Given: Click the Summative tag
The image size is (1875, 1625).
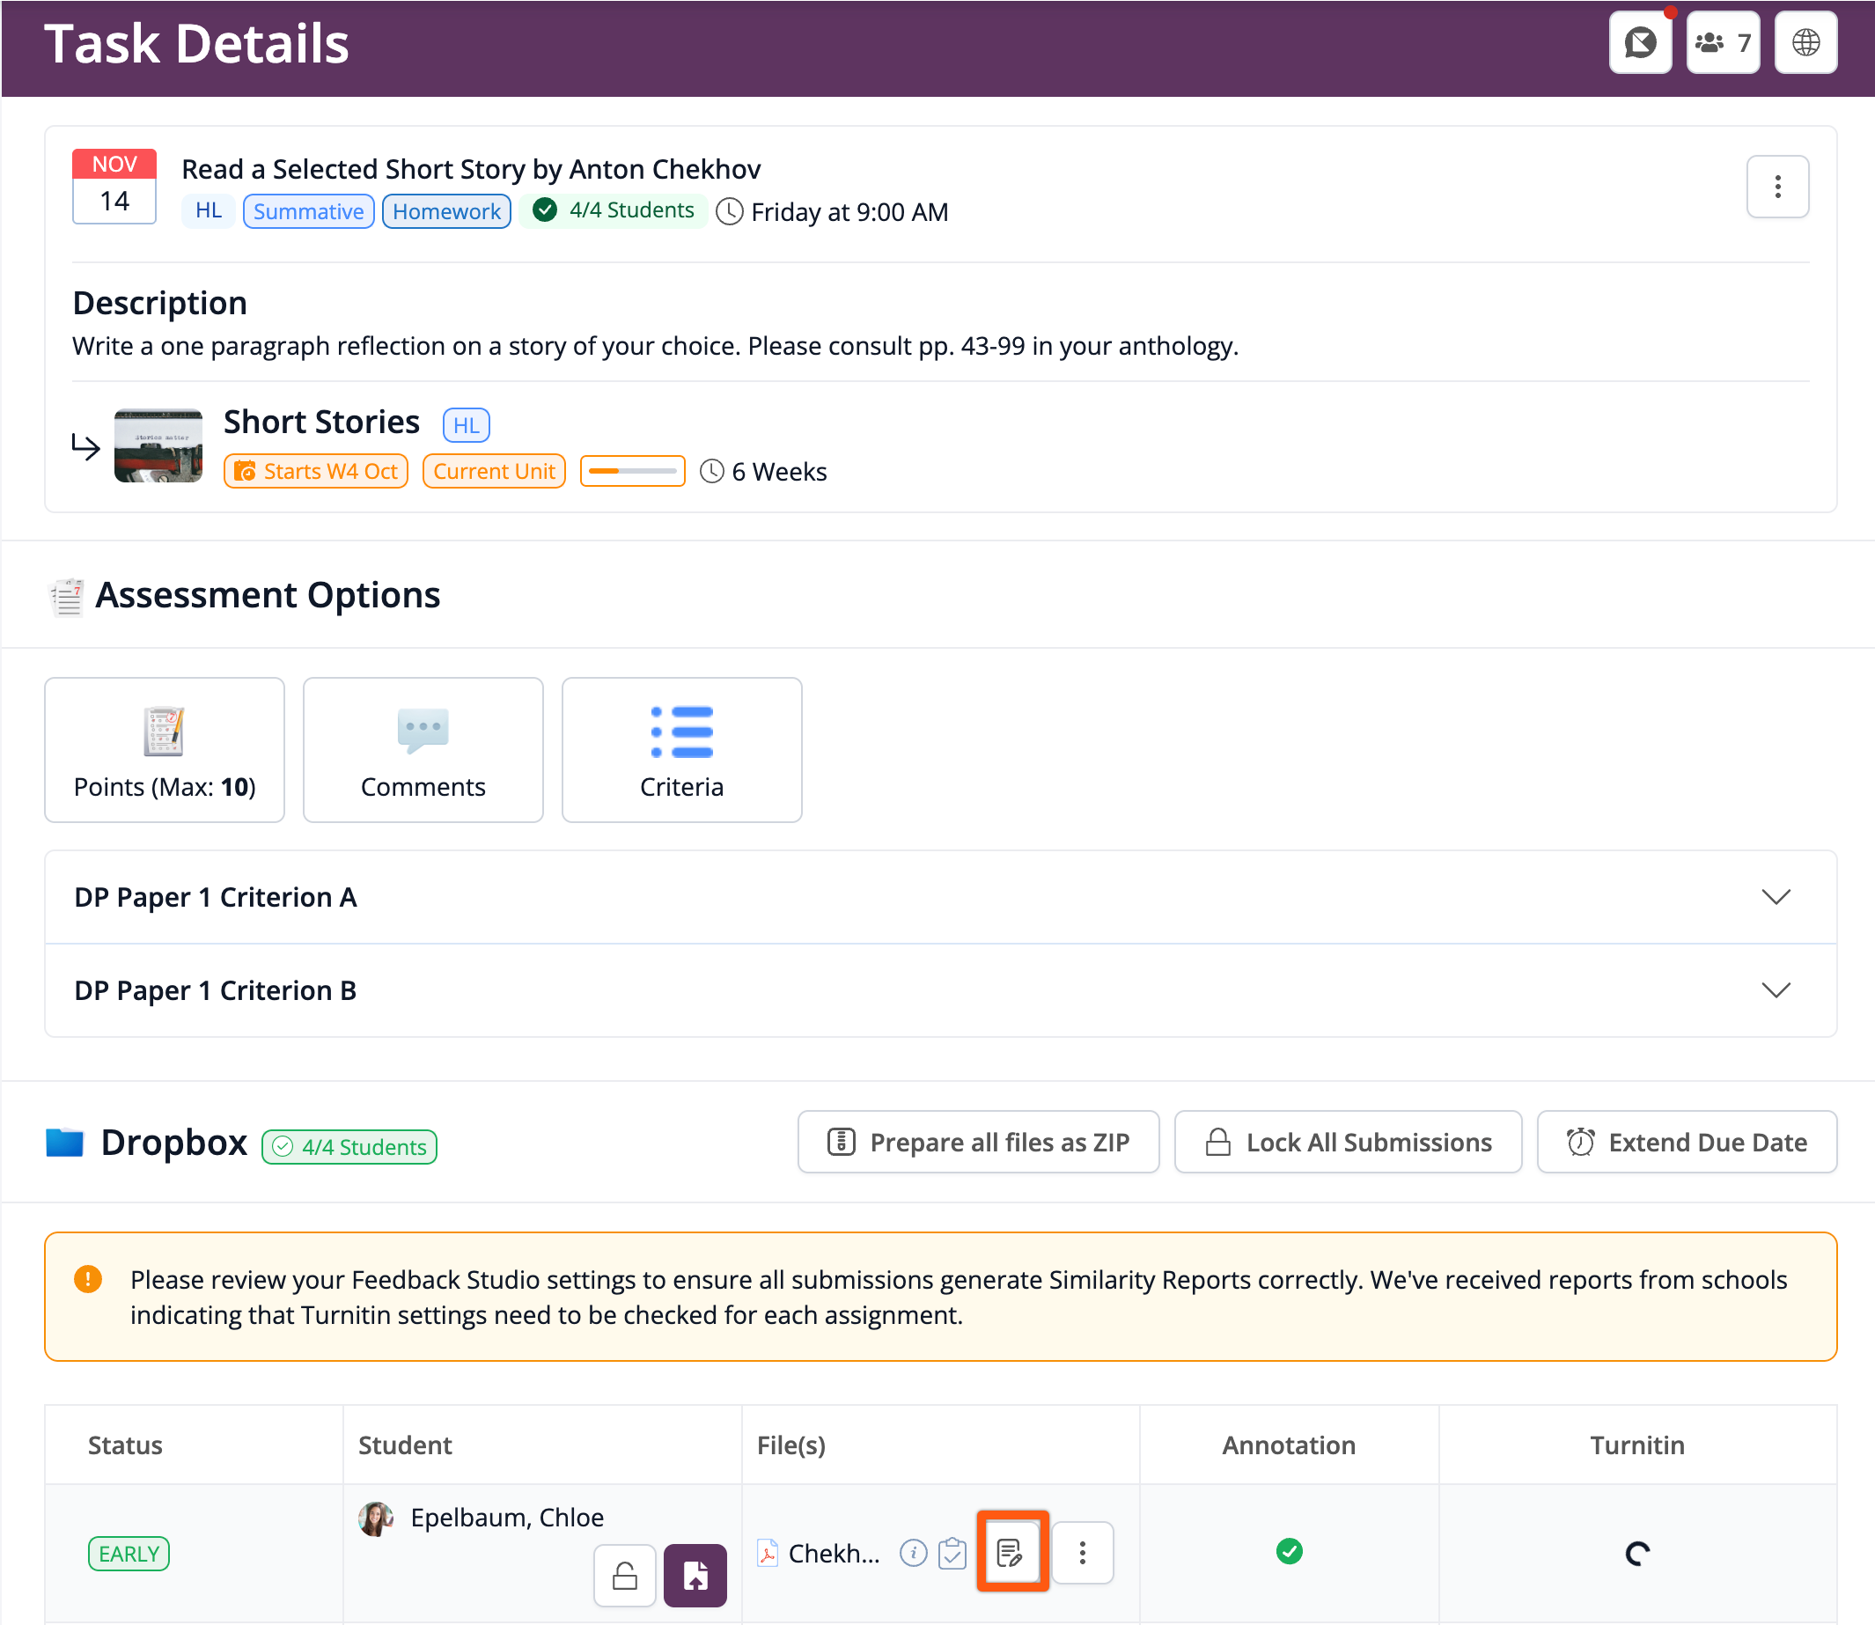Looking at the screenshot, I should coord(308,211).
